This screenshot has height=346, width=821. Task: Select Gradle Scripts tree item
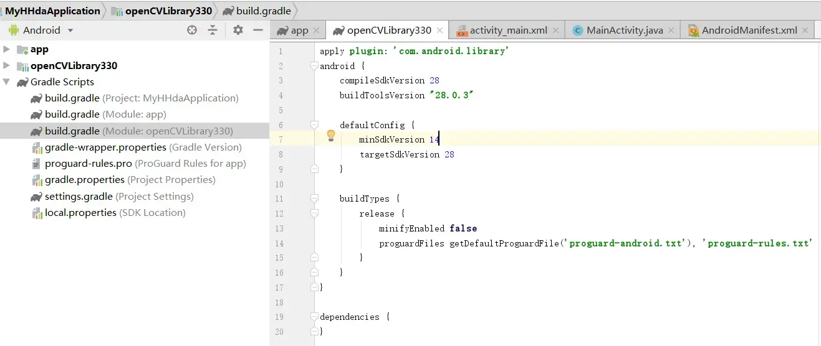[x=62, y=82]
